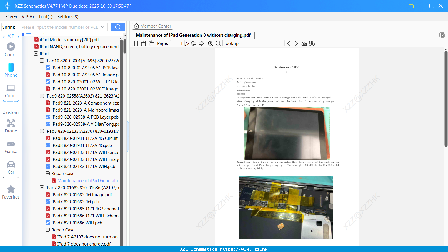Click the yellow toolbox icon in title bar
The image size is (448, 252).
pyautogui.click(x=411, y=6)
